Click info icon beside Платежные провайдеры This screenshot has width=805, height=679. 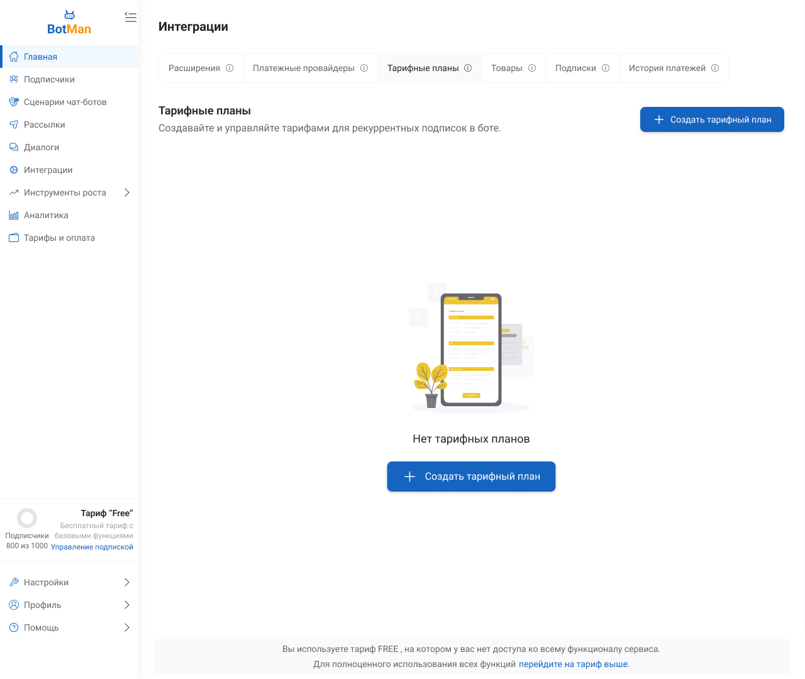tap(364, 68)
